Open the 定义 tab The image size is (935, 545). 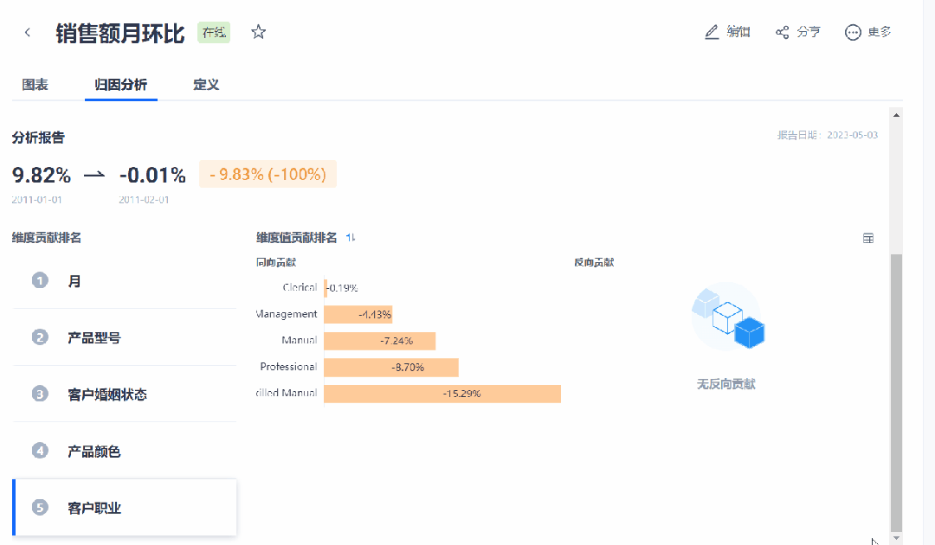click(x=206, y=85)
